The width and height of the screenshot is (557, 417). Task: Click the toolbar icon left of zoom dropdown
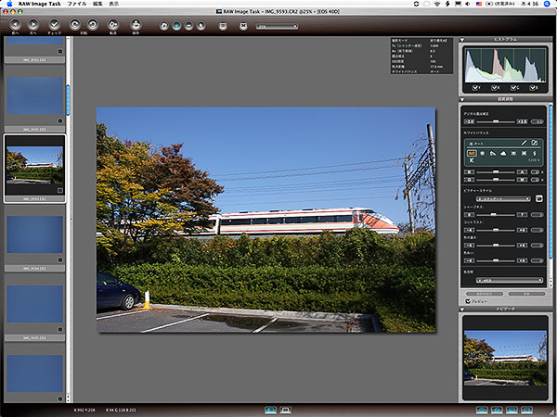point(243,26)
